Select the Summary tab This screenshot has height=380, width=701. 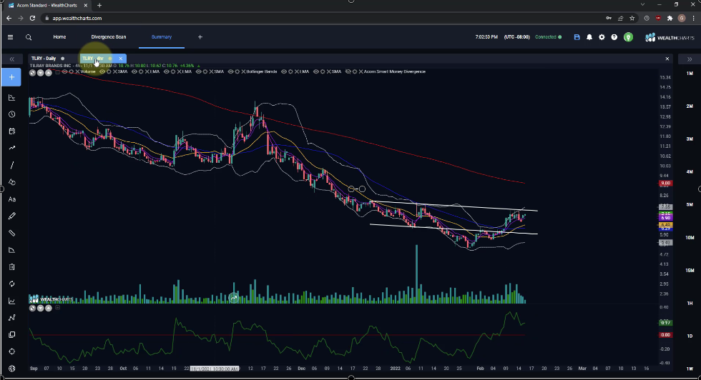162,37
